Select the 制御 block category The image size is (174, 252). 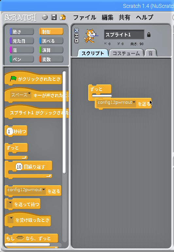[x=51, y=32]
